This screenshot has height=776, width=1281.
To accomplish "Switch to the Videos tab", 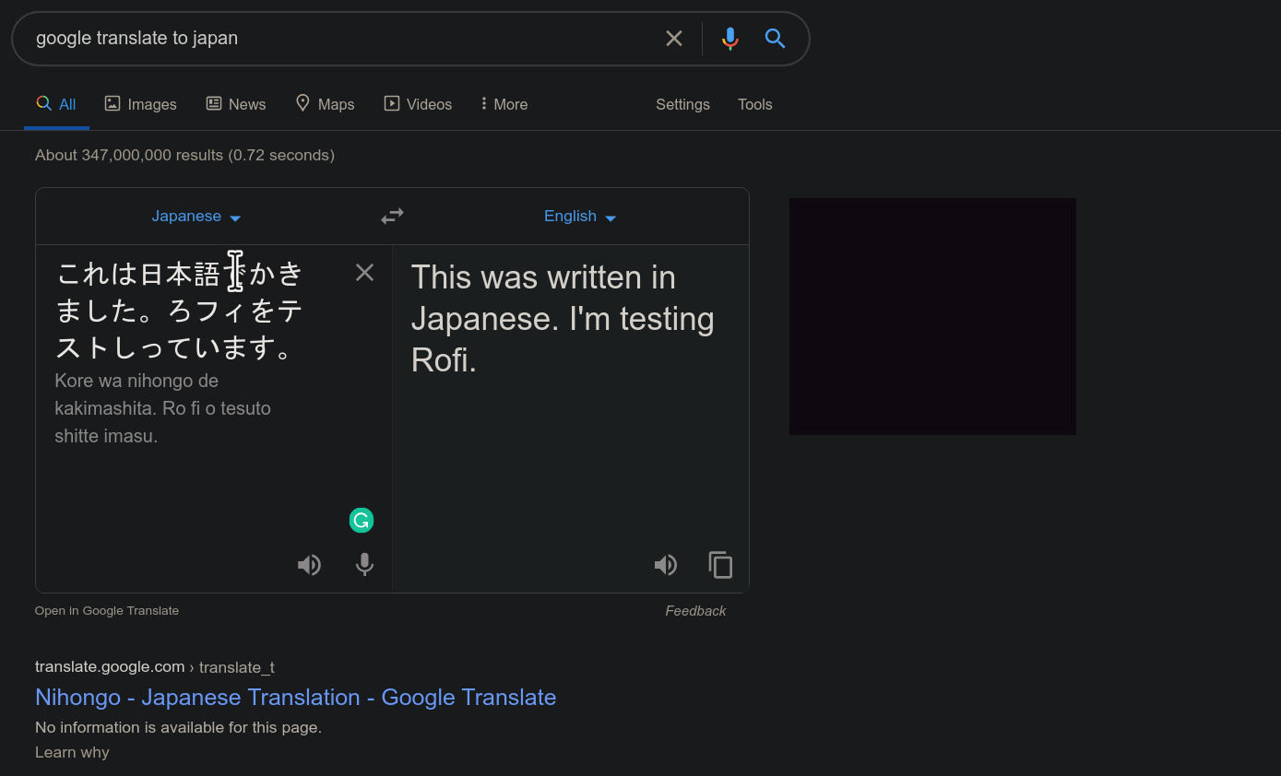I will point(417,104).
